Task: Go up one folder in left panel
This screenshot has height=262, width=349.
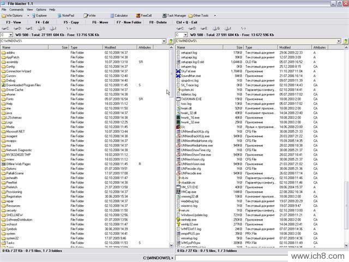Action: click(171, 41)
